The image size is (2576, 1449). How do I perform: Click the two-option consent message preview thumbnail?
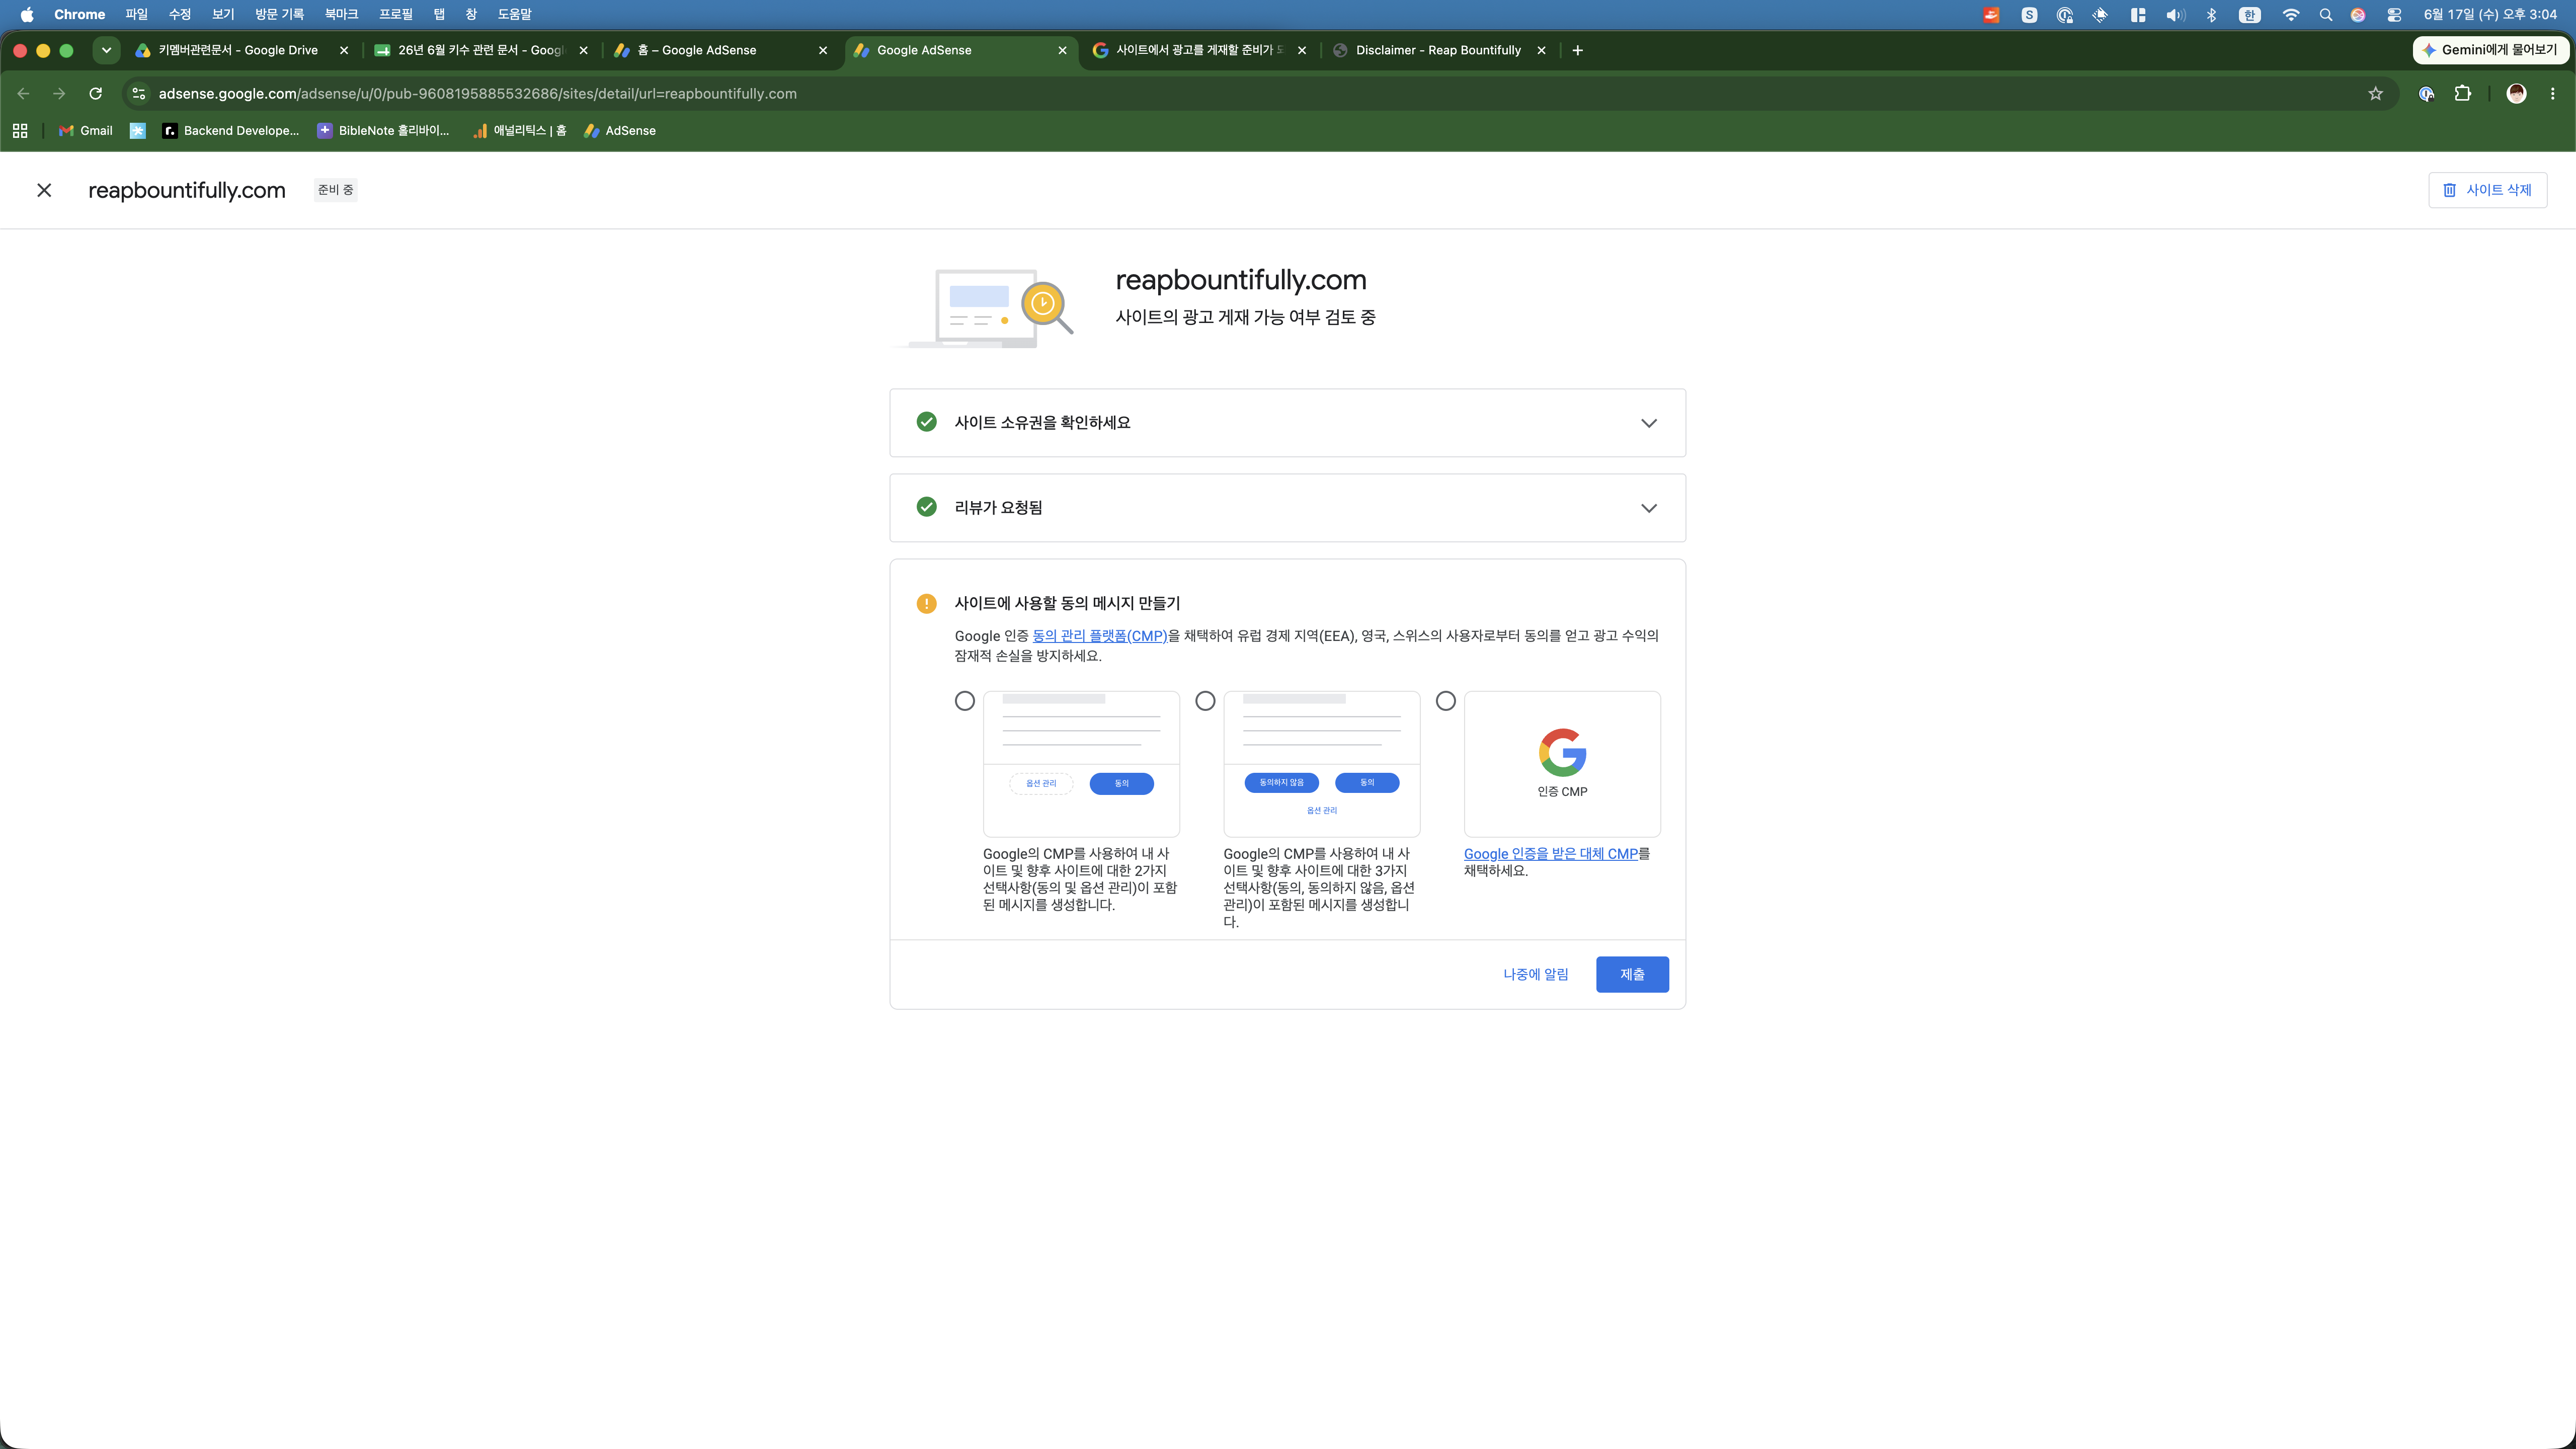[x=1081, y=764]
